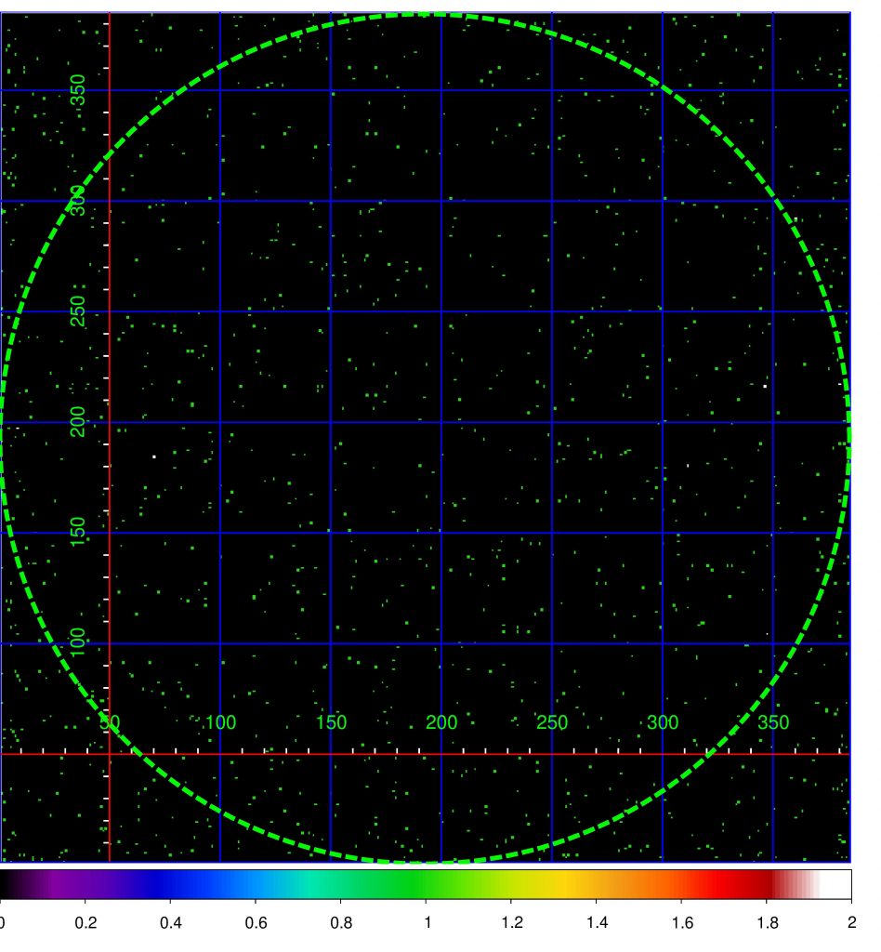Click the white end of the colorbar

coord(840,884)
